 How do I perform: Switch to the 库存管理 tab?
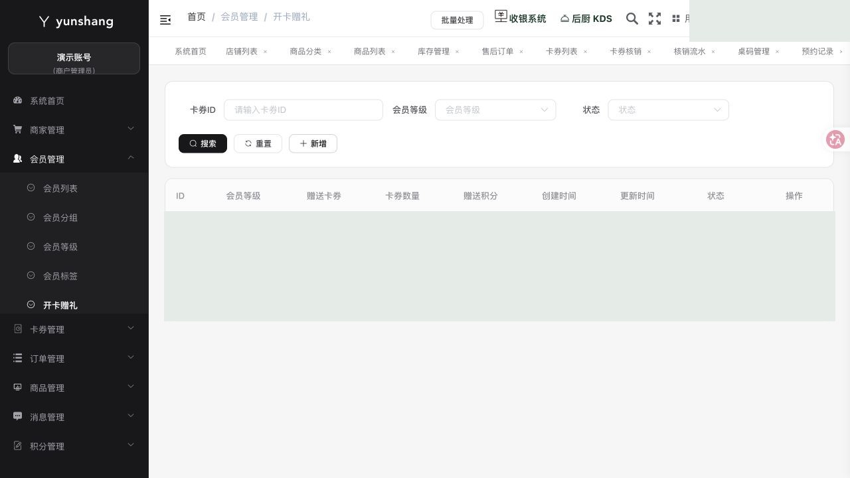click(x=434, y=51)
